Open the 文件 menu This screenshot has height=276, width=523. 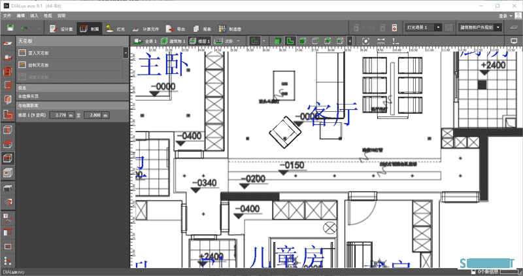[x=7, y=16]
